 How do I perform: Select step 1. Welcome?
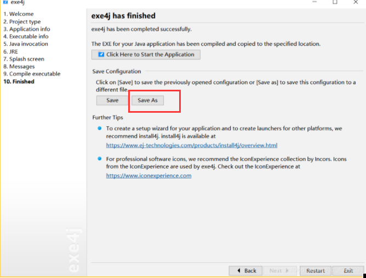pos(19,14)
